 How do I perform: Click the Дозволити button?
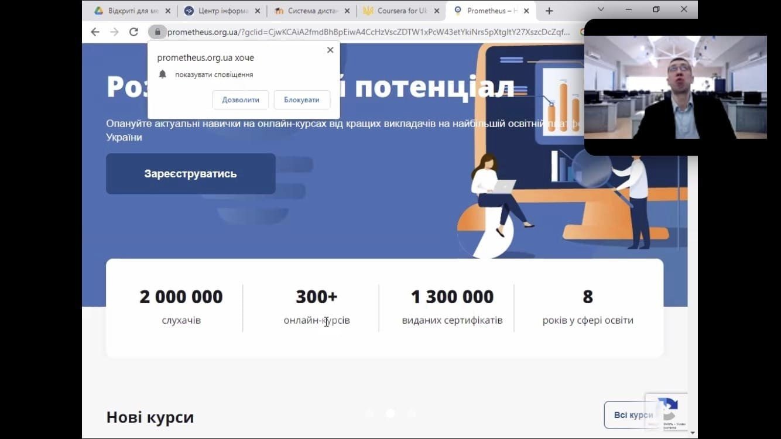(241, 100)
